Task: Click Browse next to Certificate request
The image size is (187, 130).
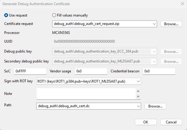Action: tap(171, 24)
